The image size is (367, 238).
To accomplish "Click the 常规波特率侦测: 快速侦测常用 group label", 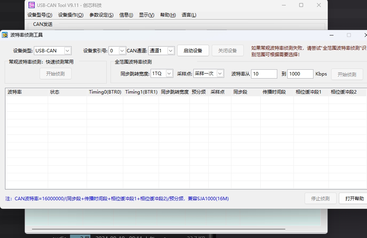I will pyautogui.click(x=41, y=62).
